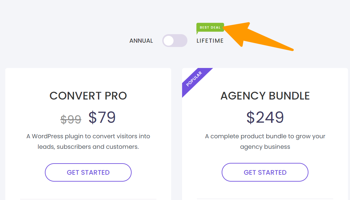The width and height of the screenshot is (350, 200).
Task: Select the AGENCY BUNDLE plan title
Action: click(x=265, y=96)
